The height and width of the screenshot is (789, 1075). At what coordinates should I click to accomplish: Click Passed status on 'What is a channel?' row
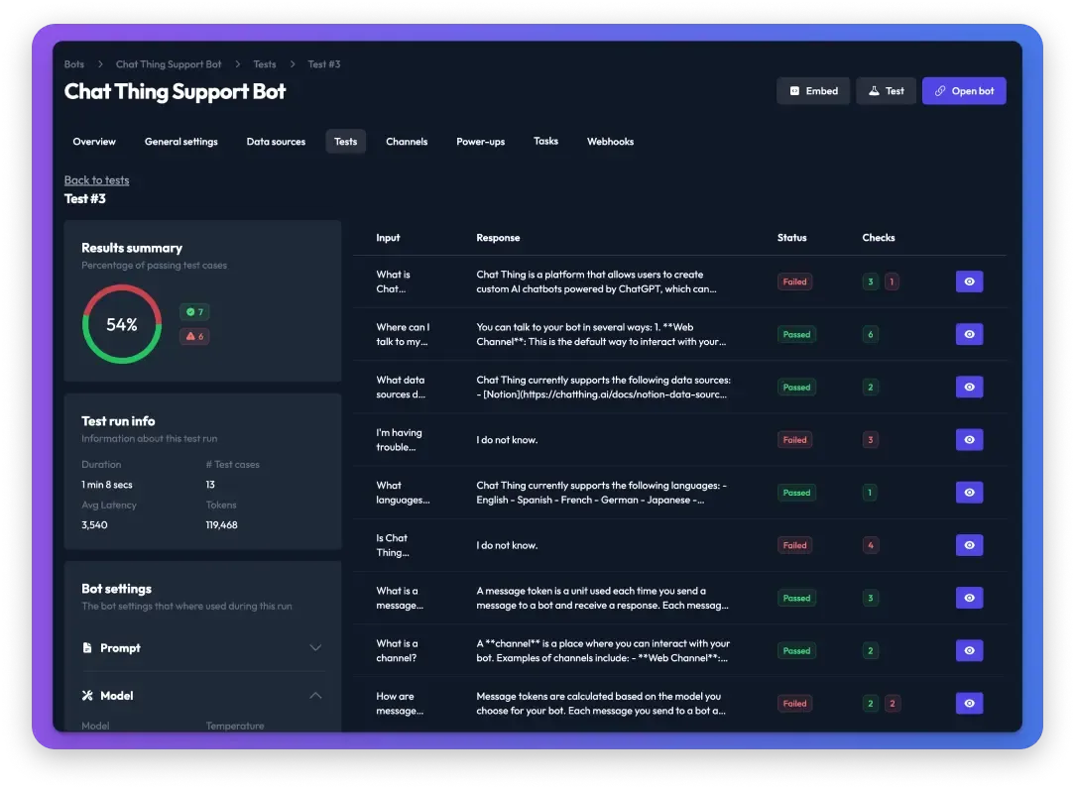click(x=796, y=651)
